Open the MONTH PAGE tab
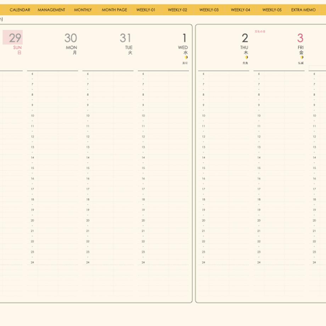 coord(114,10)
